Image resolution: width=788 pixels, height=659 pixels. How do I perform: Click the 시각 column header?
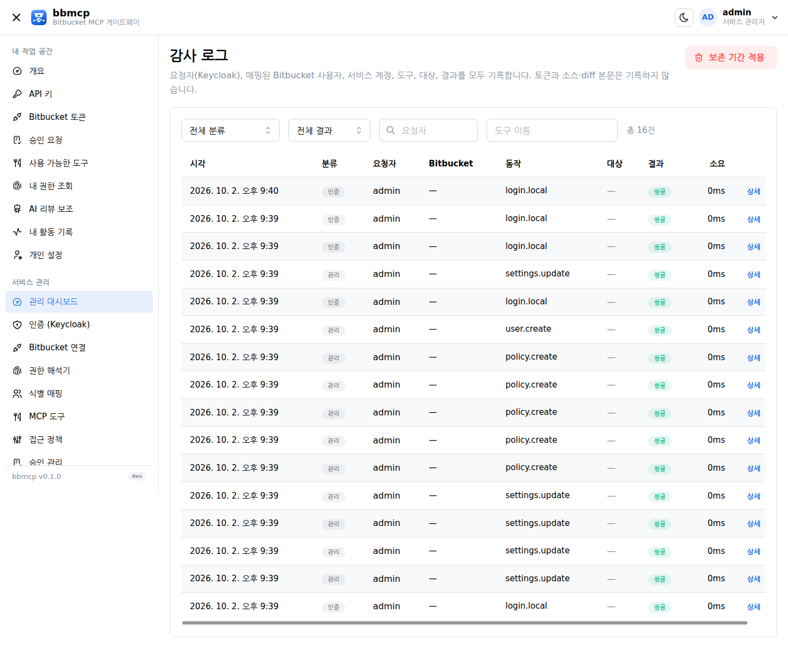(x=198, y=164)
